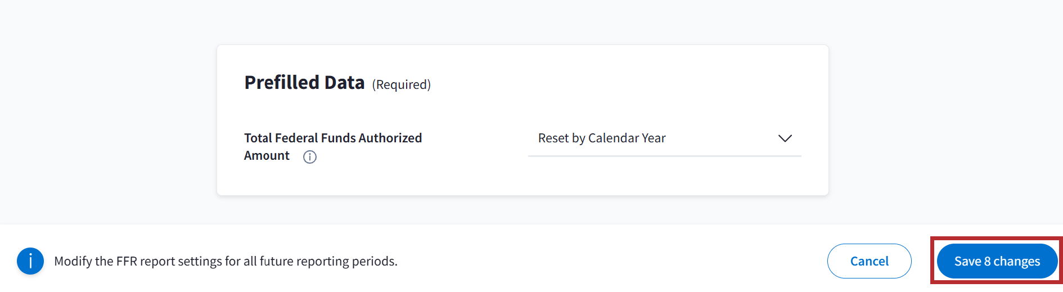Click the circled "i" next to Amount
This screenshot has height=292, width=1063.
(310, 157)
